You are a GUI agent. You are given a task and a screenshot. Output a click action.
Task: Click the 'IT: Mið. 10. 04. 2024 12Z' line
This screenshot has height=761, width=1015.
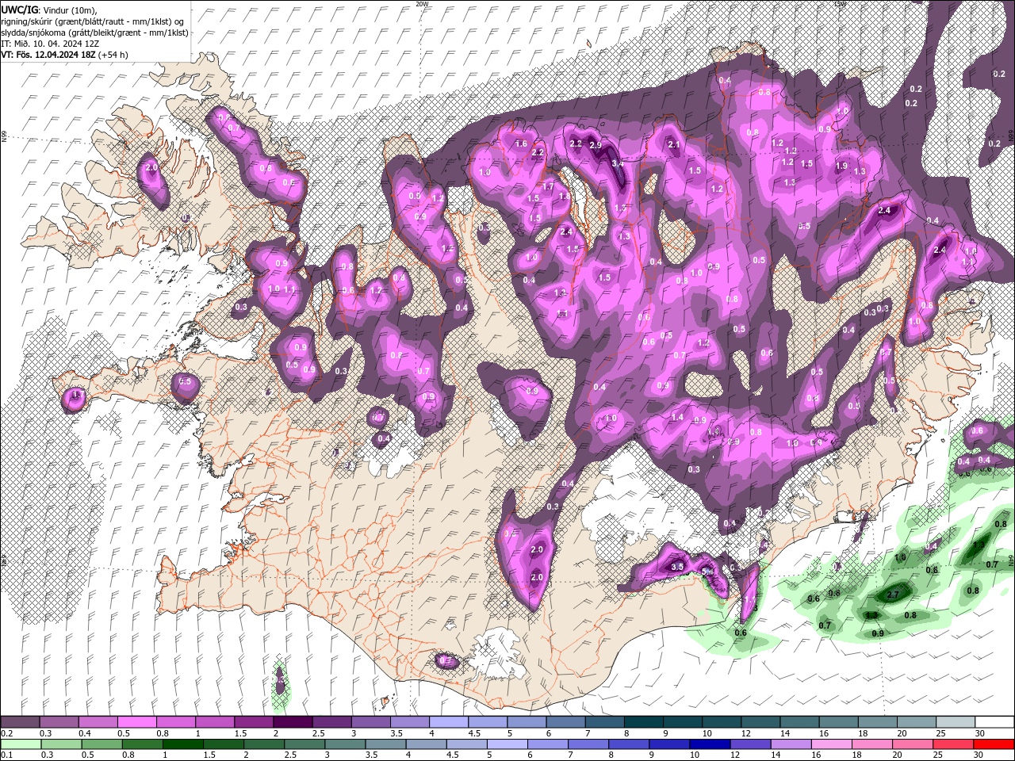49,44
